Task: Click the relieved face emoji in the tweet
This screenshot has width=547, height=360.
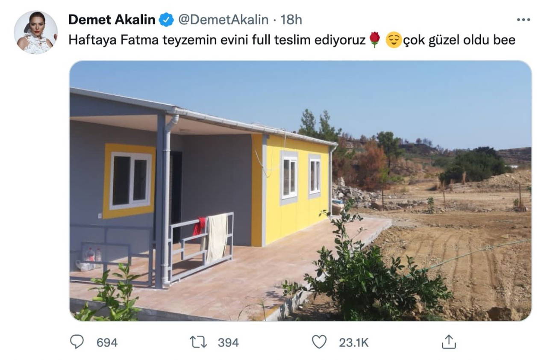Action: pos(394,40)
